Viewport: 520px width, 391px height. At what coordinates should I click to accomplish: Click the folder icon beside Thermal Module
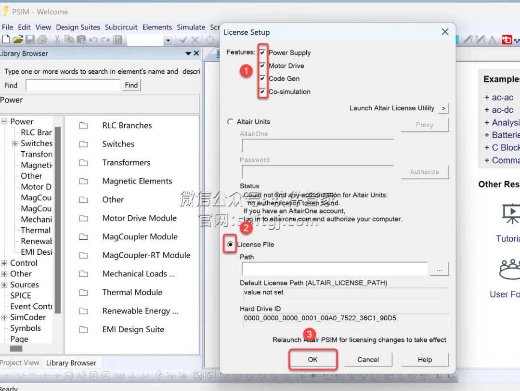click(x=84, y=292)
